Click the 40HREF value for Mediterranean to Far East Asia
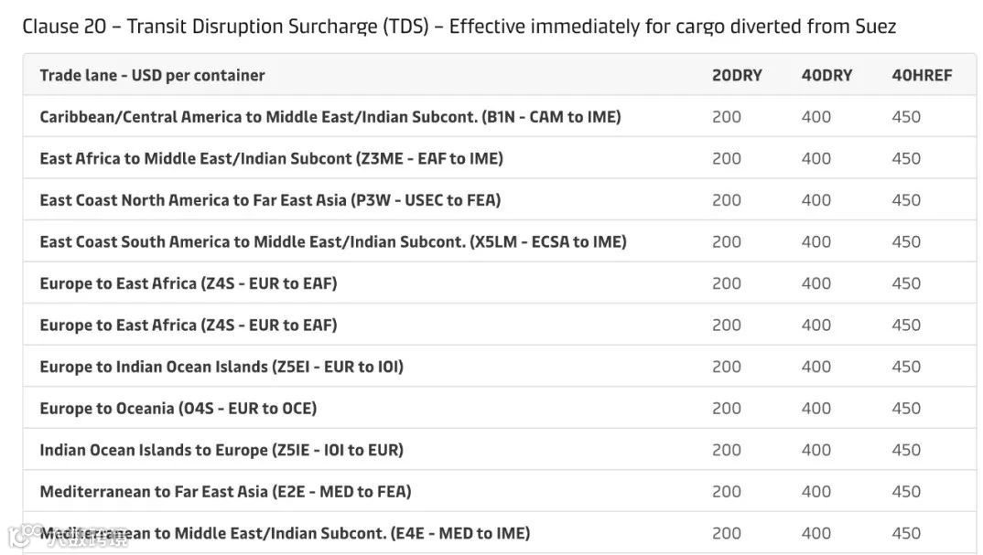 tap(906, 491)
